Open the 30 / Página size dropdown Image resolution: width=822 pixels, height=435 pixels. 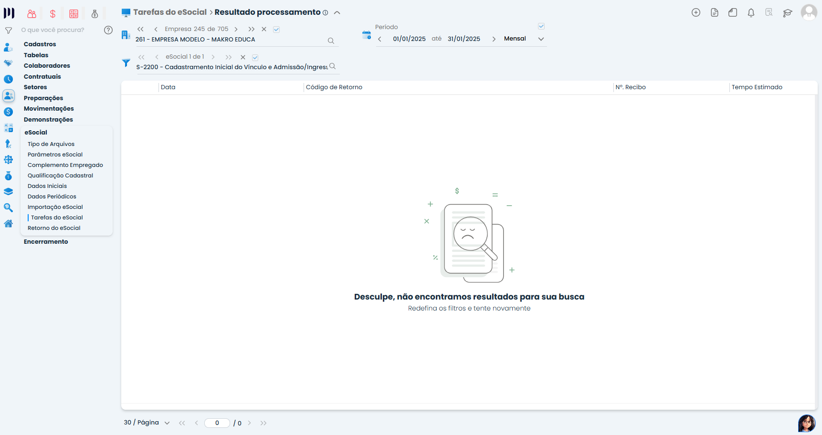pos(167,423)
